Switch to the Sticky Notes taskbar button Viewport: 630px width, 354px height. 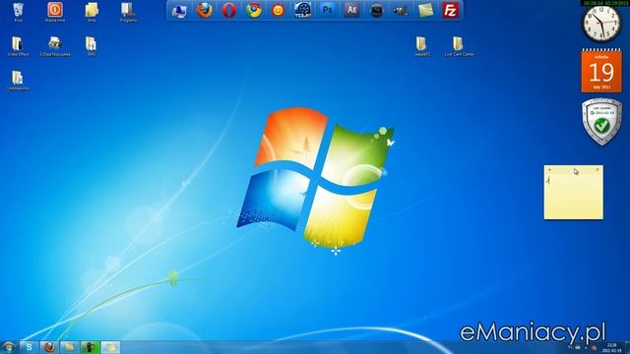coord(110,347)
